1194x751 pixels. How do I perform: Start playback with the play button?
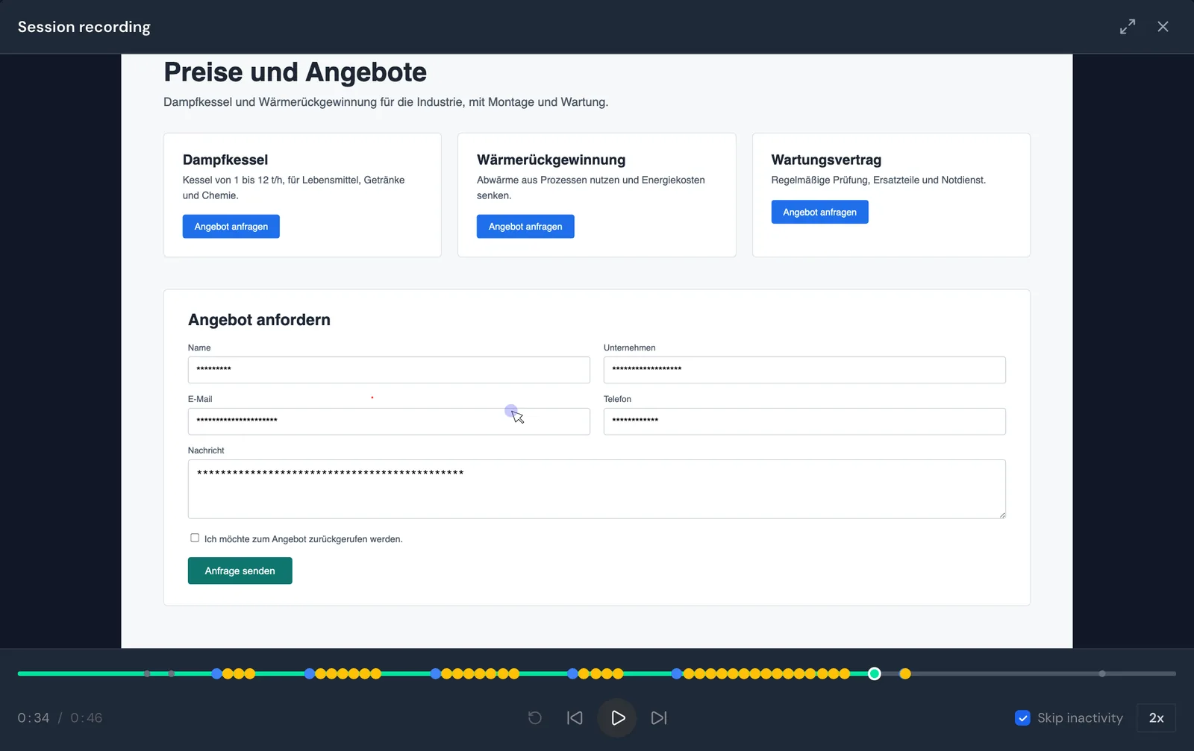(x=617, y=717)
